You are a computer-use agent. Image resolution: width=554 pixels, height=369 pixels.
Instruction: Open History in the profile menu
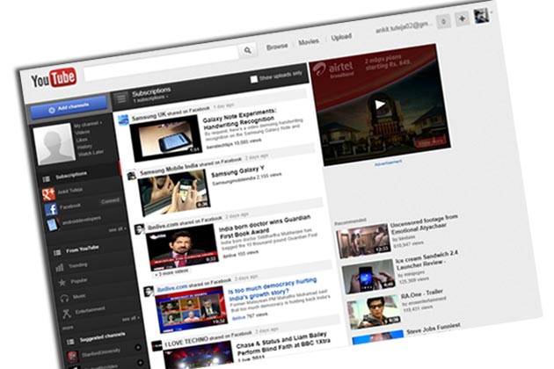pos(84,147)
